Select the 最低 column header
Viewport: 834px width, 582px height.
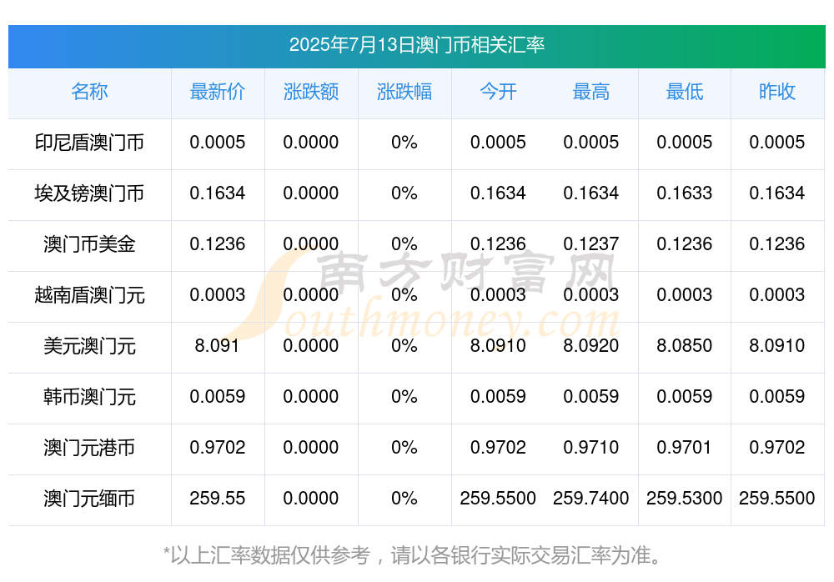pyautogui.click(x=685, y=92)
